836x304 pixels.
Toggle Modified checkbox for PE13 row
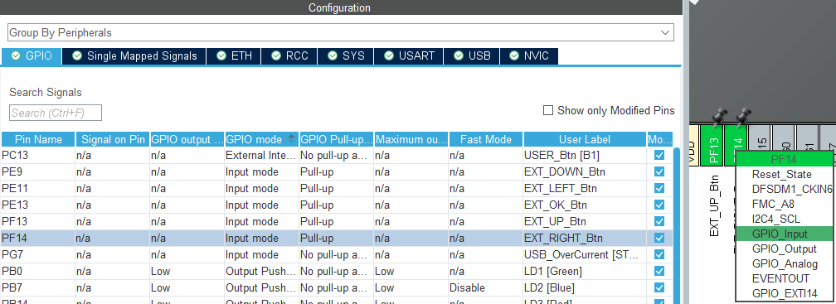coord(659,205)
